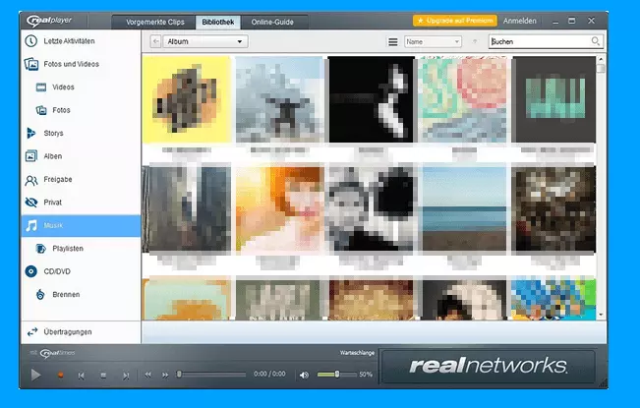Open the CD/DVD section
Screen dimensions: 640x408
(x=81, y=271)
